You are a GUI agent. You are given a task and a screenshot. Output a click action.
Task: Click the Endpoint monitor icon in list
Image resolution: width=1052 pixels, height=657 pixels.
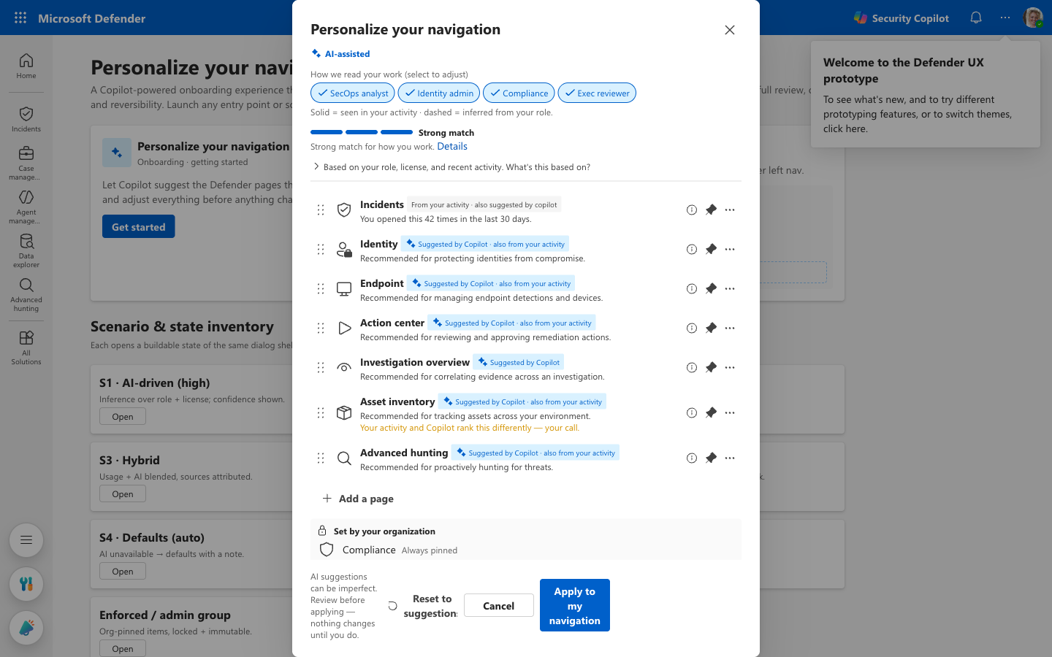pyautogui.click(x=344, y=289)
